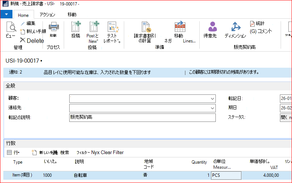Open the (G) コメント comments

pyautogui.click(x=261, y=31)
